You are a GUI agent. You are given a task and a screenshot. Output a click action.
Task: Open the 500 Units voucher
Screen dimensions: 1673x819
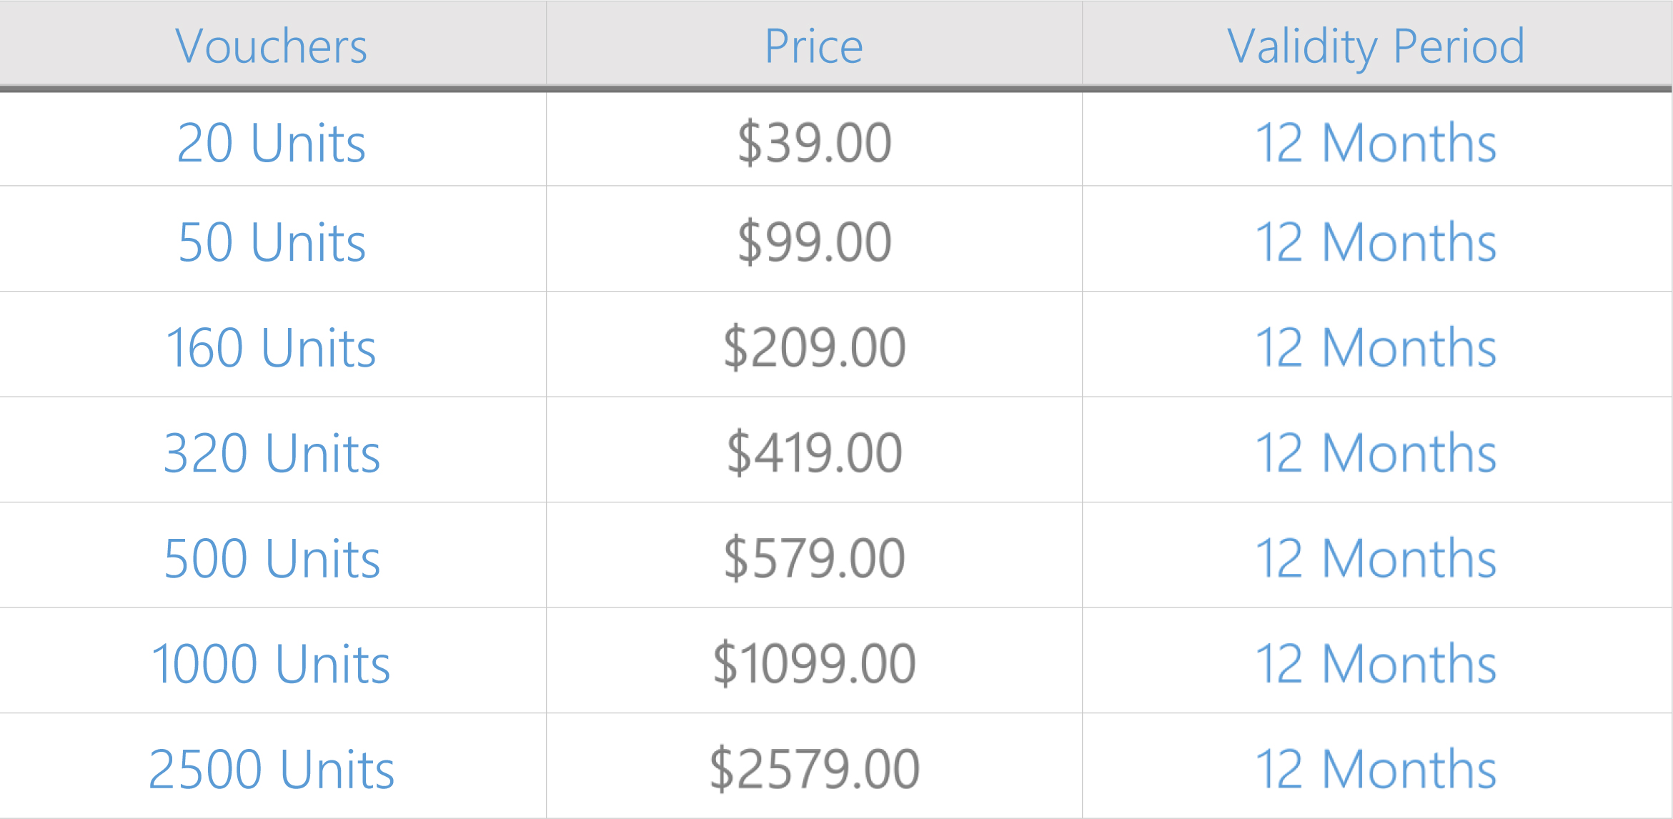click(x=272, y=558)
